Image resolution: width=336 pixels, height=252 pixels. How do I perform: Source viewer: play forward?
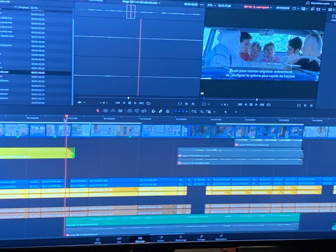click(x=135, y=103)
